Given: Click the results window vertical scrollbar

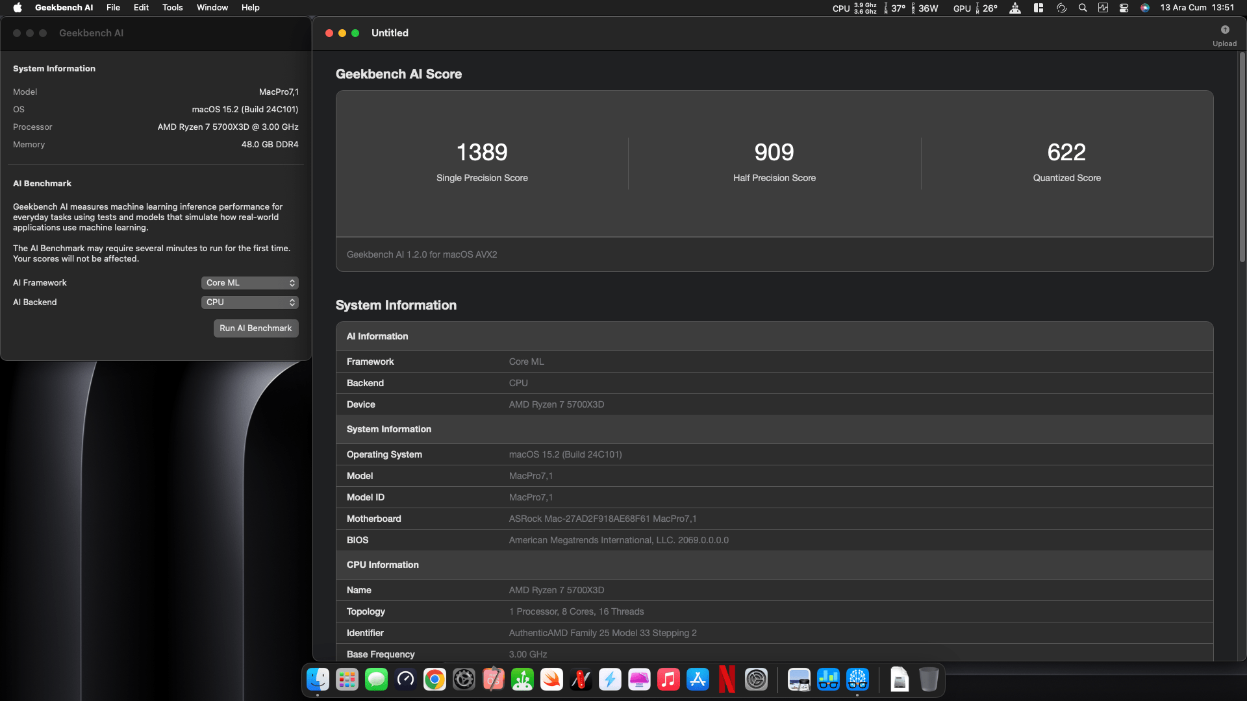Looking at the screenshot, I should (x=1242, y=156).
